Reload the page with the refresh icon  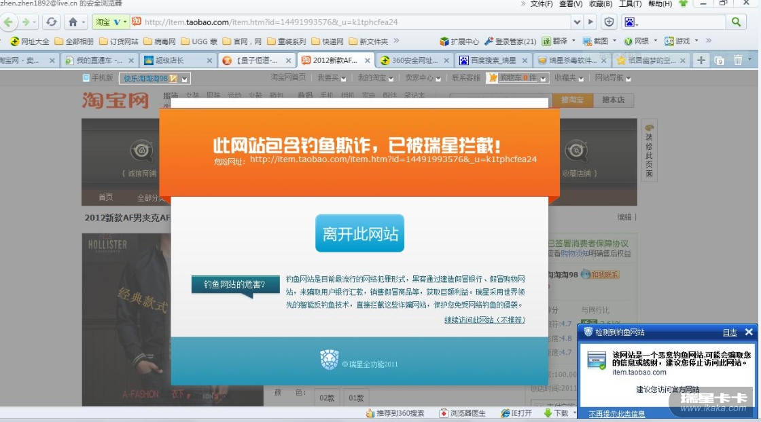pos(52,22)
